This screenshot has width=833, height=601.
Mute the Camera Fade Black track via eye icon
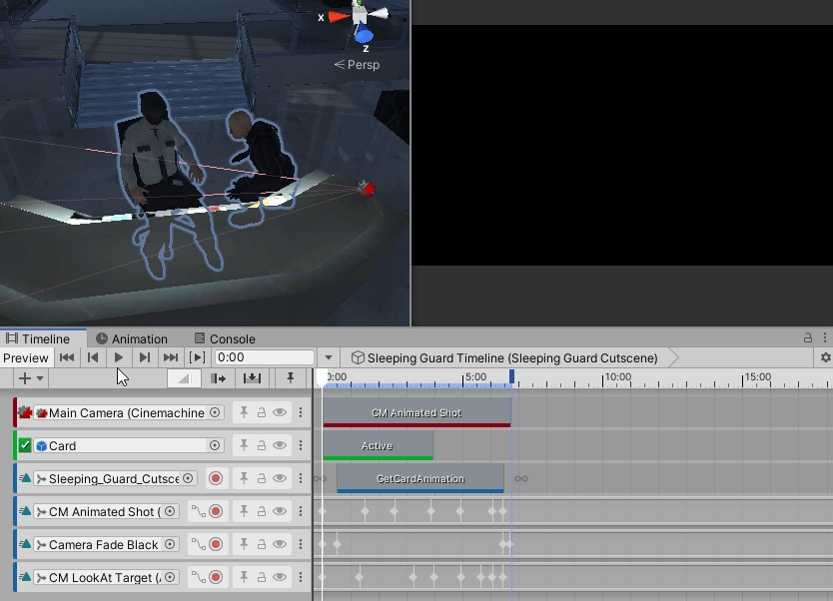pos(281,544)
